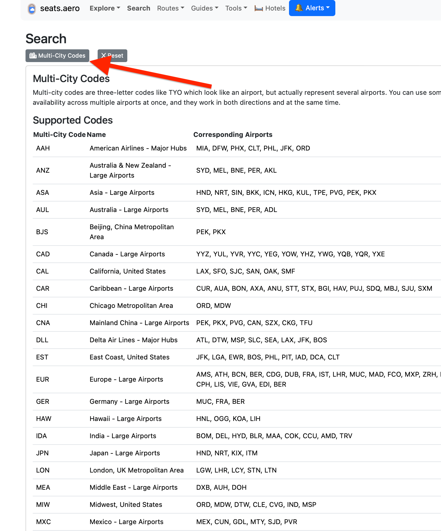The image size is (441, 531).
Task: Open the Explore dropdown menu
Action: [x=105, y=8]
